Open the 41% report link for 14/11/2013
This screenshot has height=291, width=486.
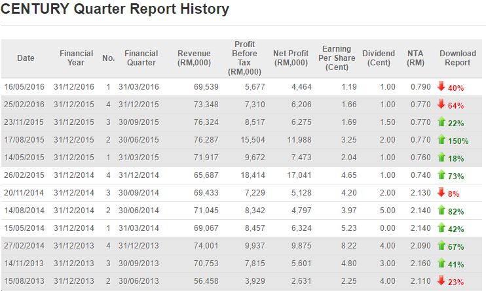click(x=456, y=264)
